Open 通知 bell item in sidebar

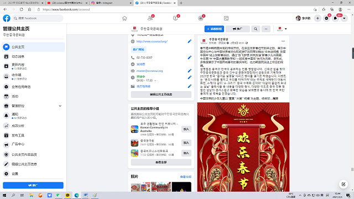33,116
